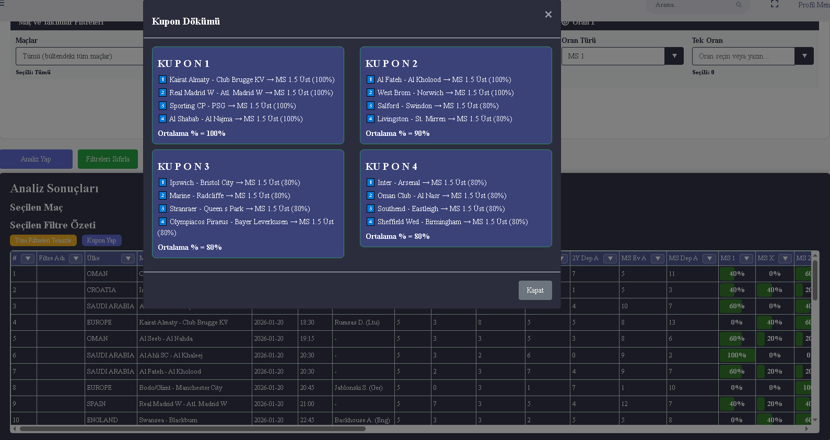Click number 1 badge for Kairat Almaty match
Image resolution: width=830 pixels, height=440 pixels.
click(162, 79)
